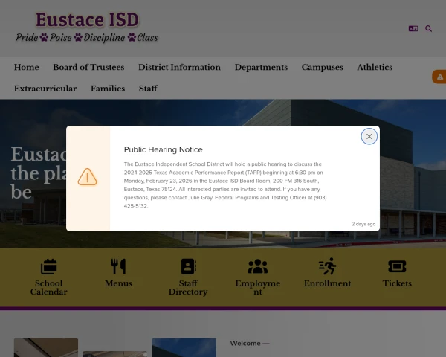
Task: Follow the Menus text link
Action: [x=118, y=283]
